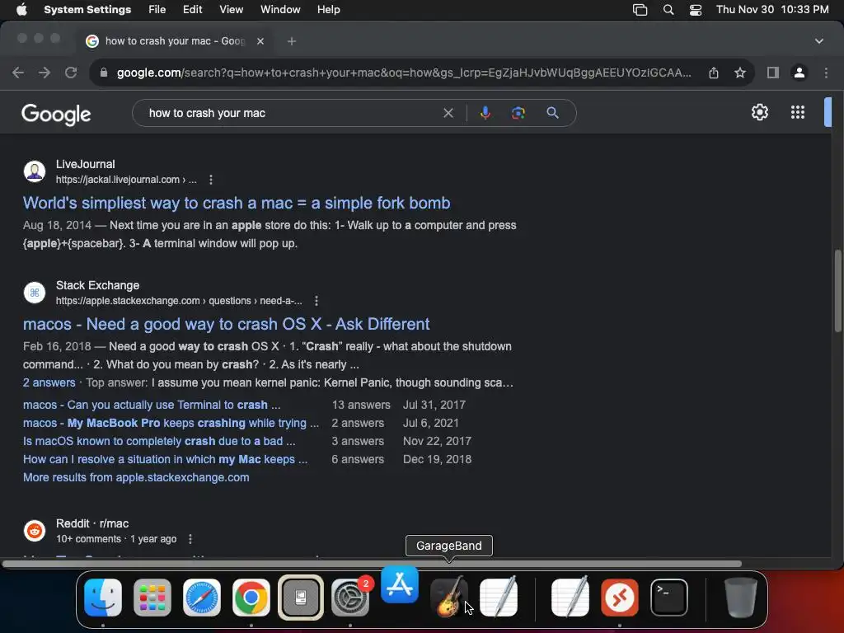The height and width of the screenshot is (633, 844).
Task: Open Google Chrome in the Dock
Action: point(251,597)
